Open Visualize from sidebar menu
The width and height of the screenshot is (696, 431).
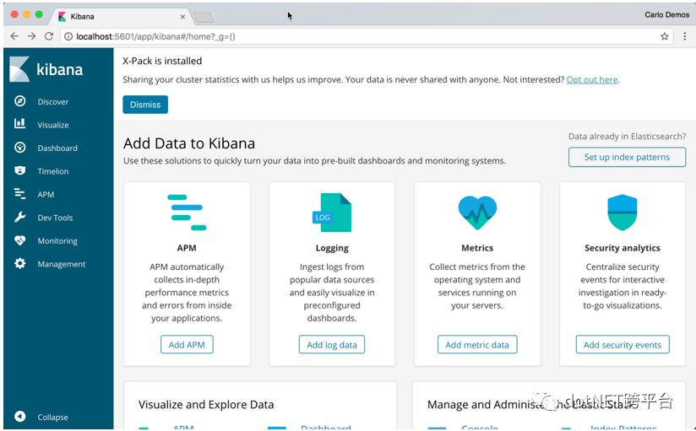53,125
